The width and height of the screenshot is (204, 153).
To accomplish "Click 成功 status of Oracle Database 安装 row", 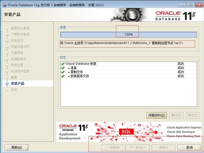I will pos(181,64).
